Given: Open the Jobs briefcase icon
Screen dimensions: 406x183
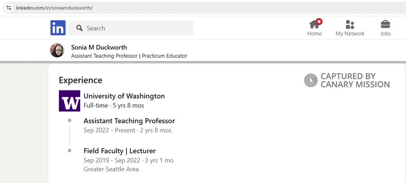Looking at the screenshot, I should [385, 24].
